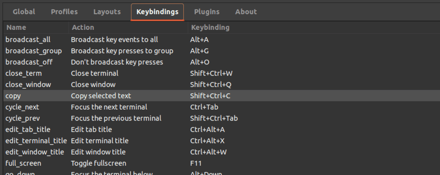
Task: Click the Keybinding column header
Action: pyautogui.click(x=210, y=27)
